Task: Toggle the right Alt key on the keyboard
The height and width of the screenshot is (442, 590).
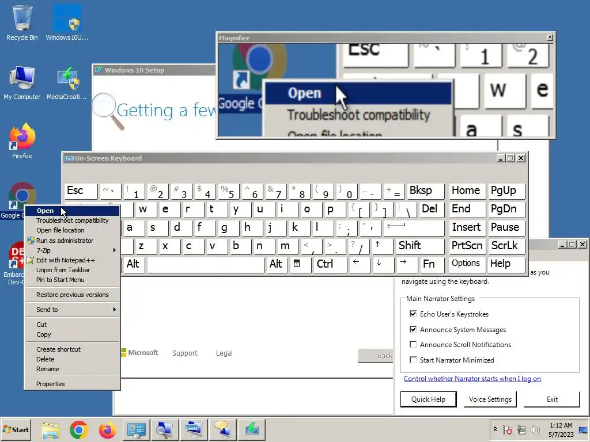Action: (x=276, y=264)
